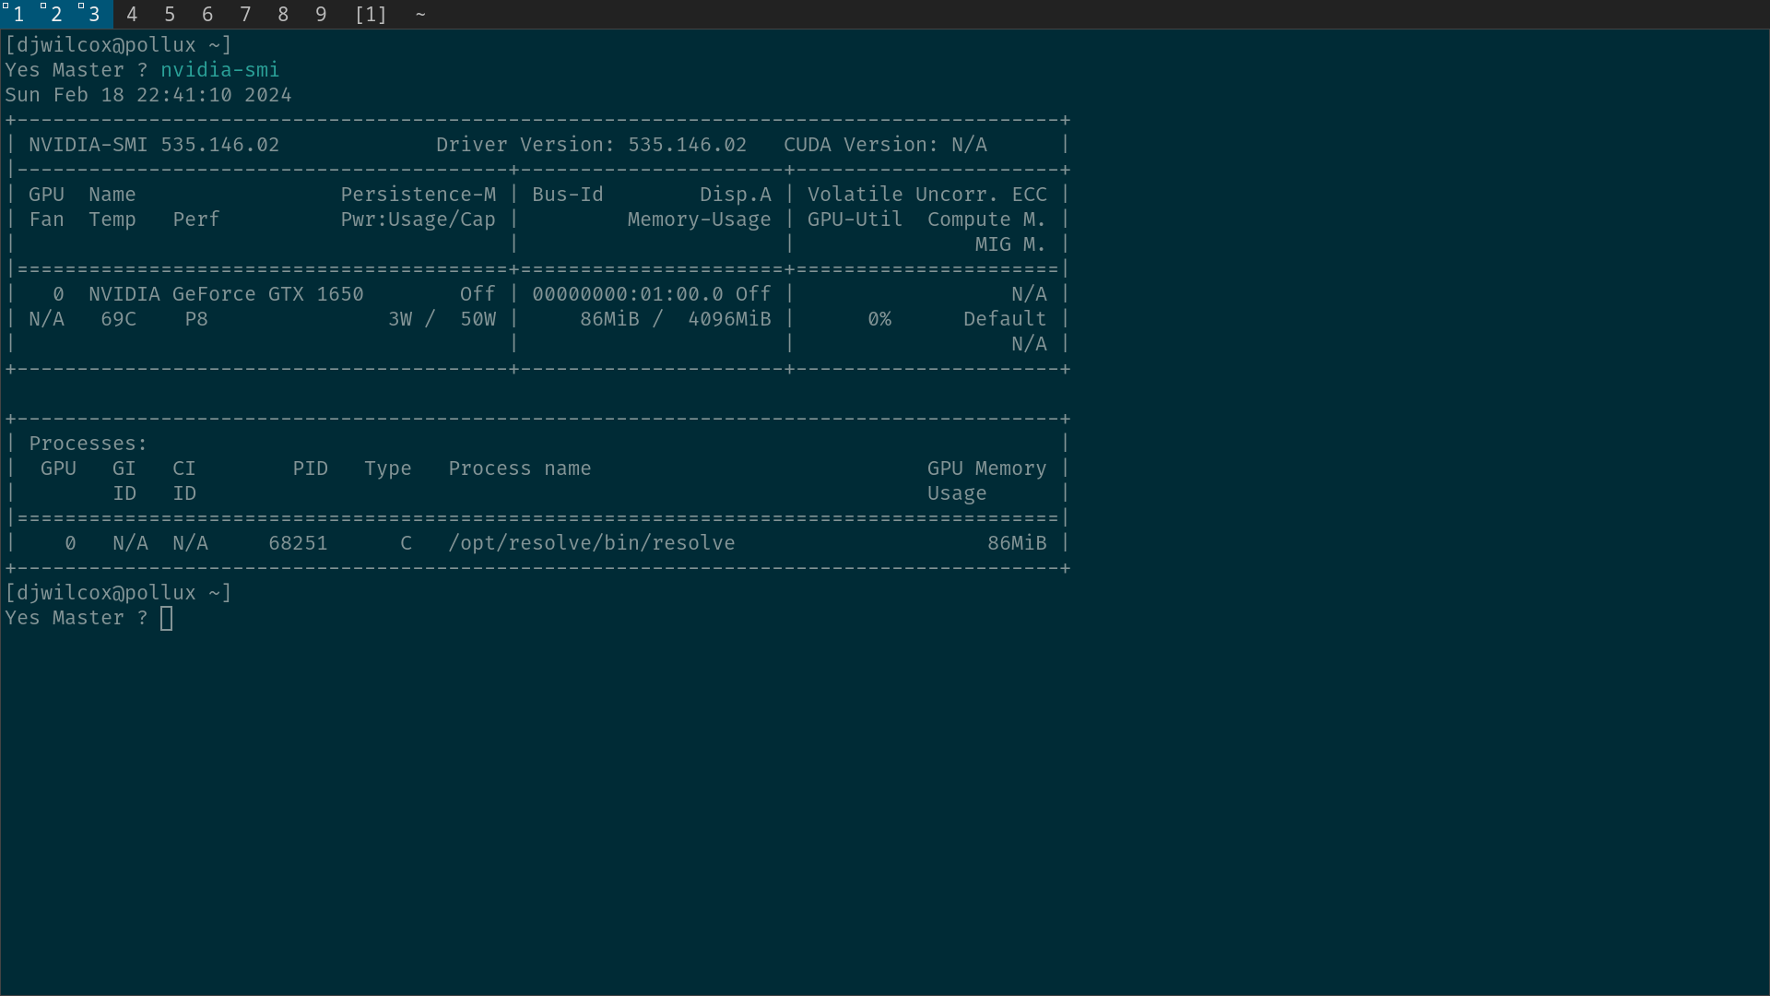The height and width of the screenshot is (996, 1770).
Task: Click the P8 performance state
Action: (196, 319)
